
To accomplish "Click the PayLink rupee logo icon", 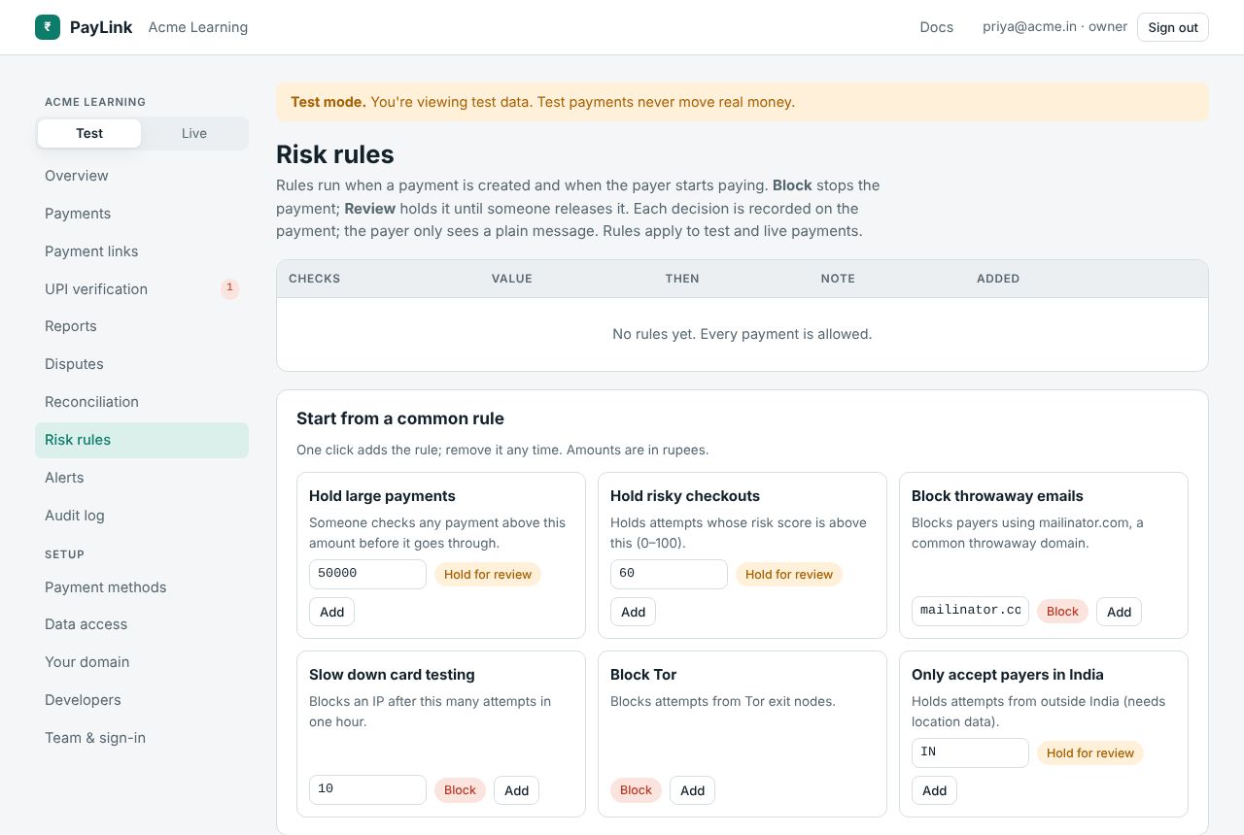I will pos(48,27).
